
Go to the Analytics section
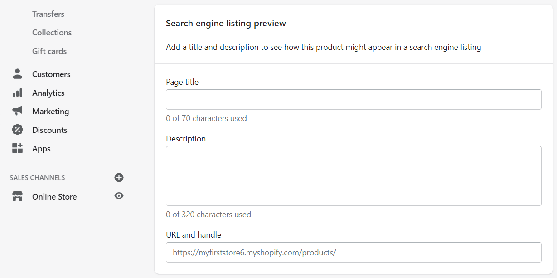click(x=48, y=93)
